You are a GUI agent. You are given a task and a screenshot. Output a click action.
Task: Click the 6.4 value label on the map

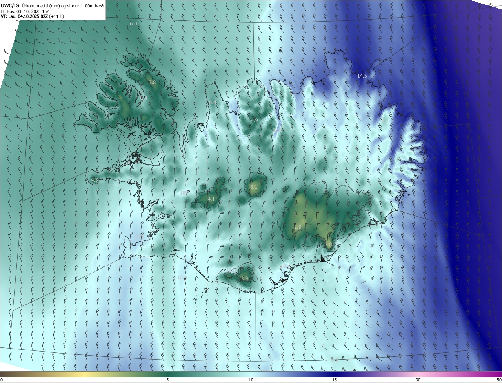click(x=213, y=102)
